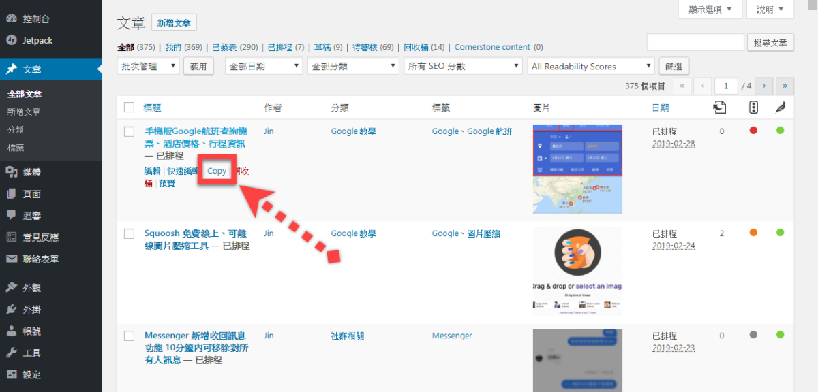Click the 套用 apply button

point(198,66)
